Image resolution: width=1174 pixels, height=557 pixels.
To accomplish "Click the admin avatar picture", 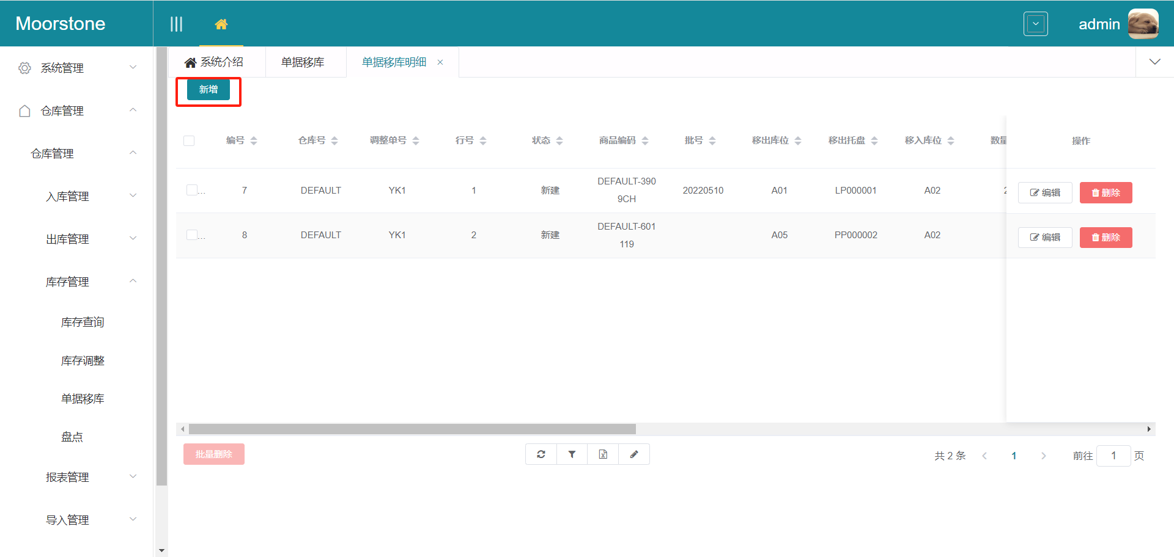I will [1142, 24].
